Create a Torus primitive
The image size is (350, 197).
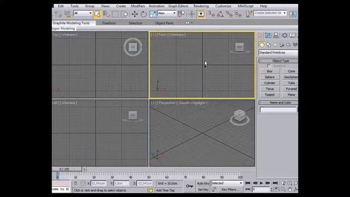(270, 89)
